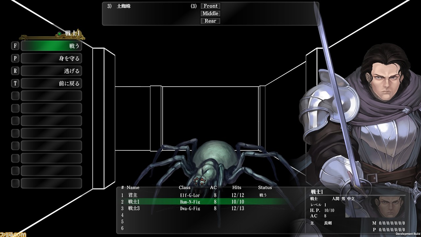The height and width of the screenshot is (237, 421).
Task: Click the レベル 1 stat line
Action: coord(318,205)
